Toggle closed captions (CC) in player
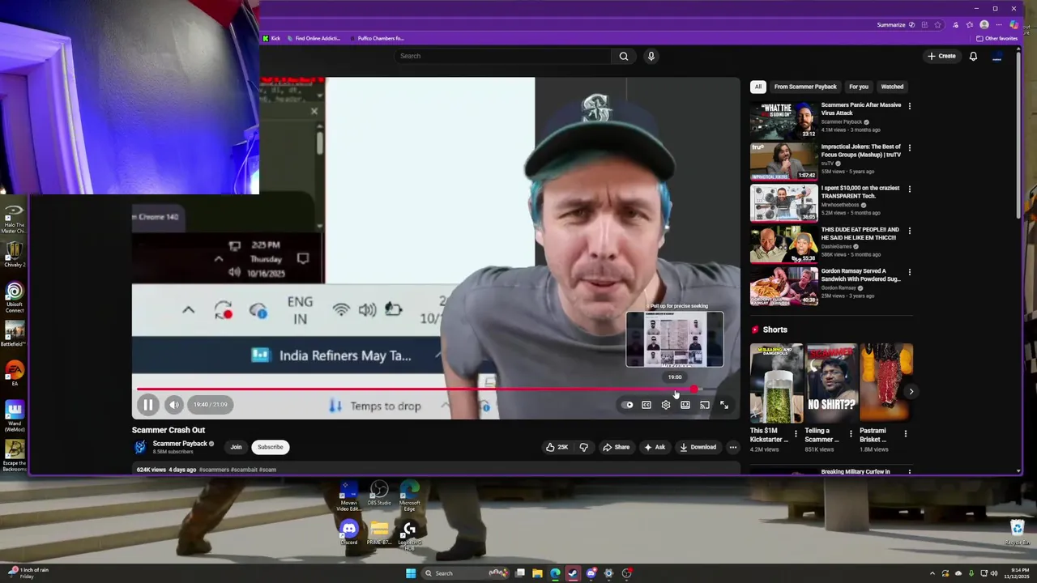Image resolution: width=1037 pixels, height=583 pixels. point(647,405)
